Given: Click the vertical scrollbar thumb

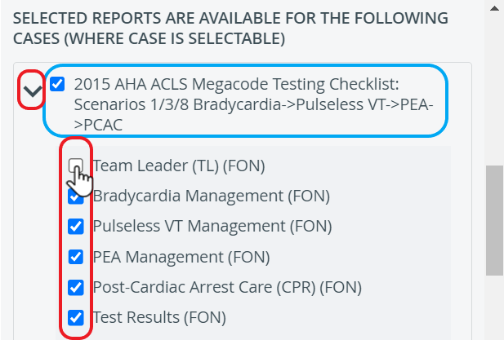Looking at the screenshot, I should tap(495, 220).
